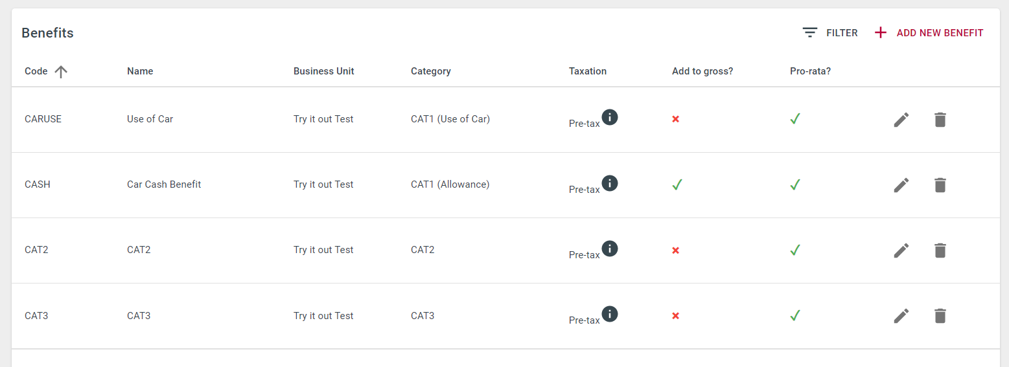Sort by the Category column header
Image resolution: width=1009 pixels, height=367 pixels.
(431, 71)
